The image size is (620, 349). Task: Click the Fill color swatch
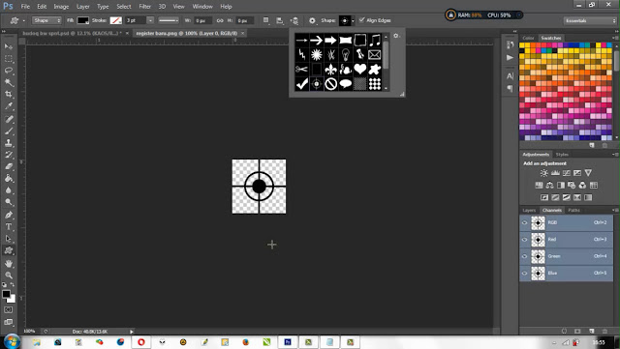[x=82, y=20]
